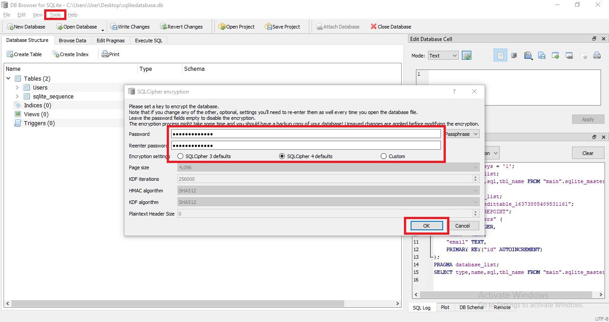Click the Tables folder icon in tree
This screenshot has height=322, width=609.
click(18, 78)
